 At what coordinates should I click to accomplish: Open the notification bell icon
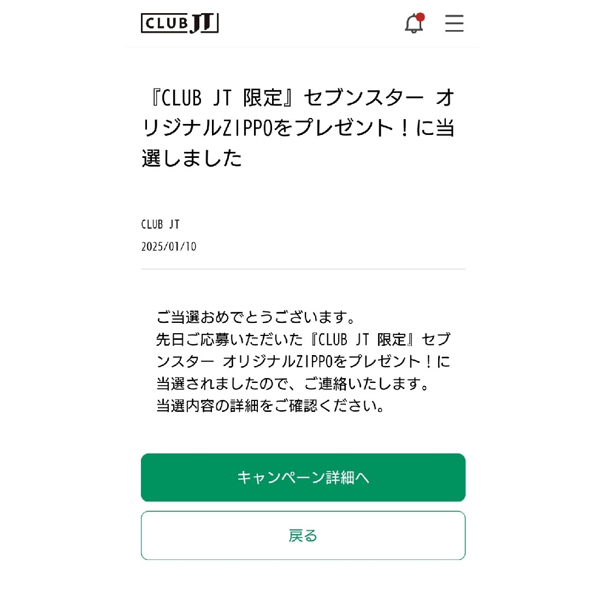[414, 23]
